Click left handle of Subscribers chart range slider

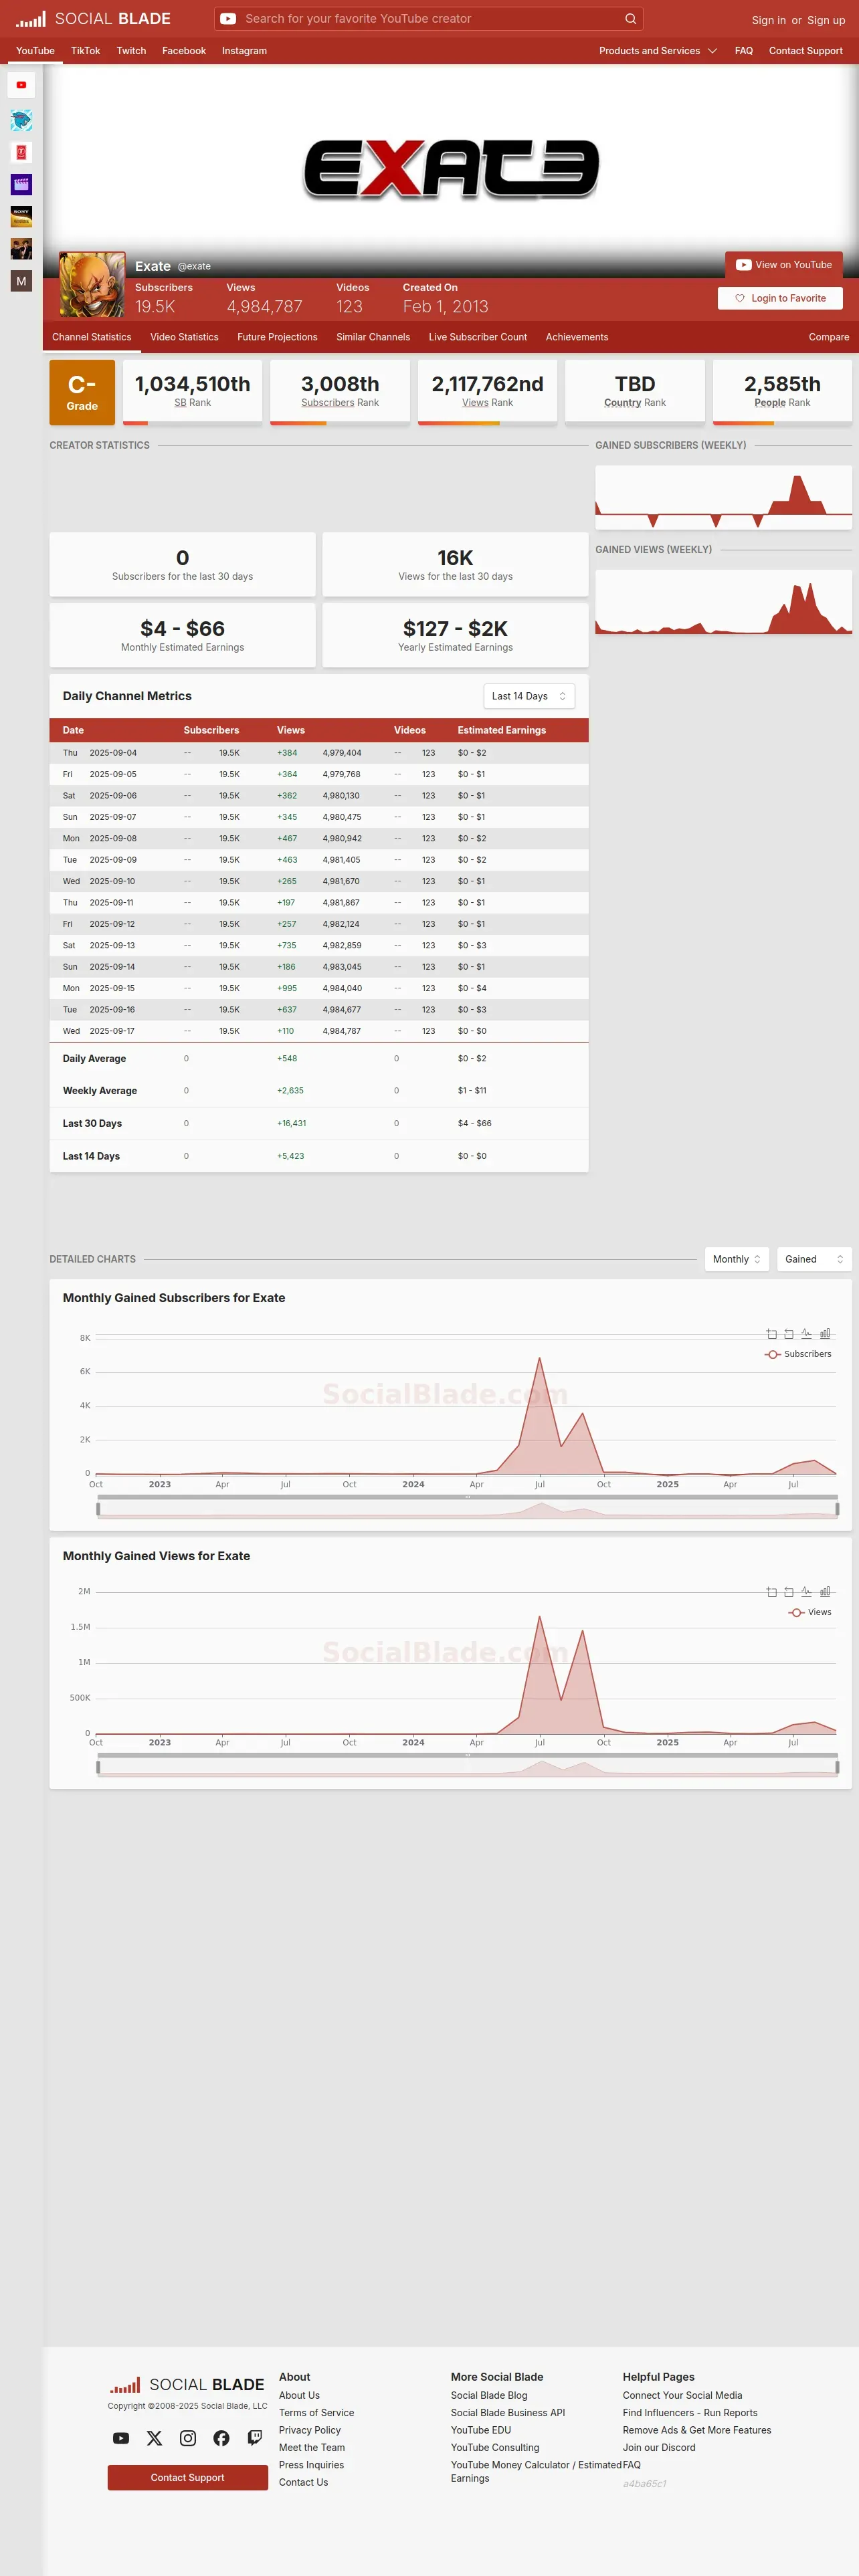pyautogui.click(x=98, y=1509)
